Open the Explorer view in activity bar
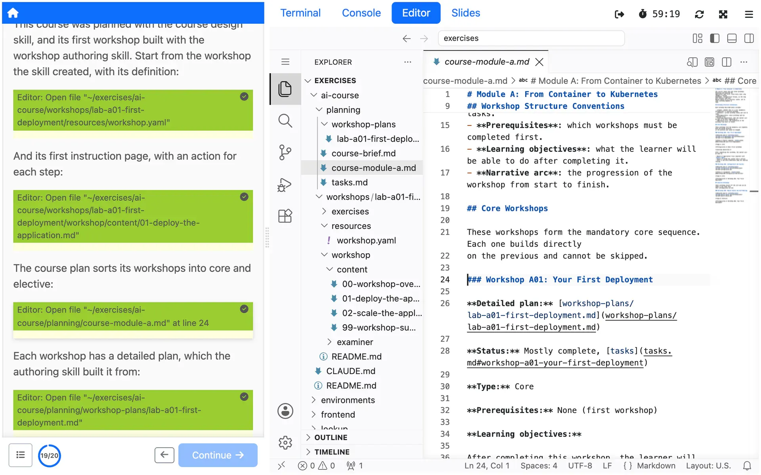Viewport: 761px width, 475px height. tap(285, 89)
